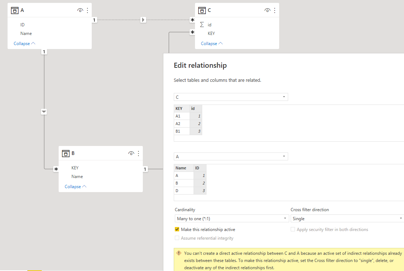
Task: Select the id column header in C preview
Action: (x=196, y=108)
